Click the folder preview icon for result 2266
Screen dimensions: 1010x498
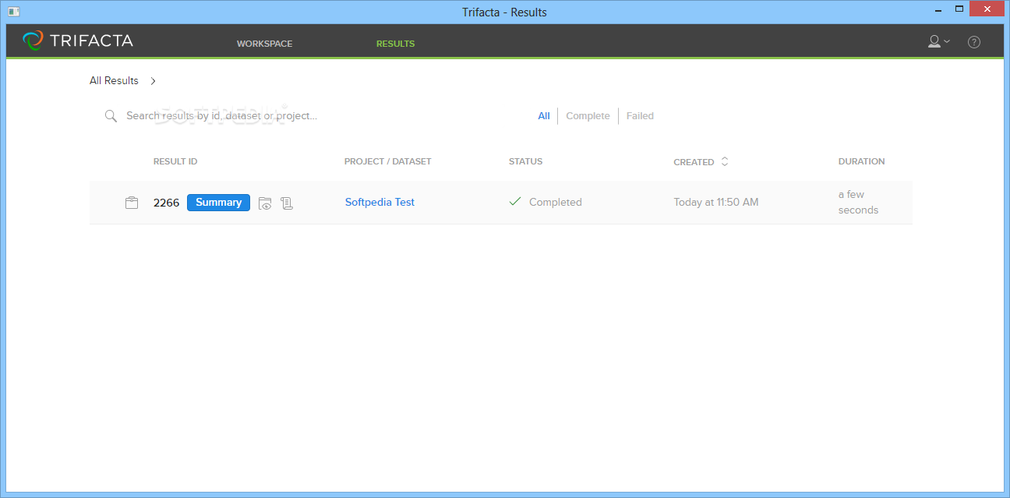pyautogui.click(x=265, y=203)
